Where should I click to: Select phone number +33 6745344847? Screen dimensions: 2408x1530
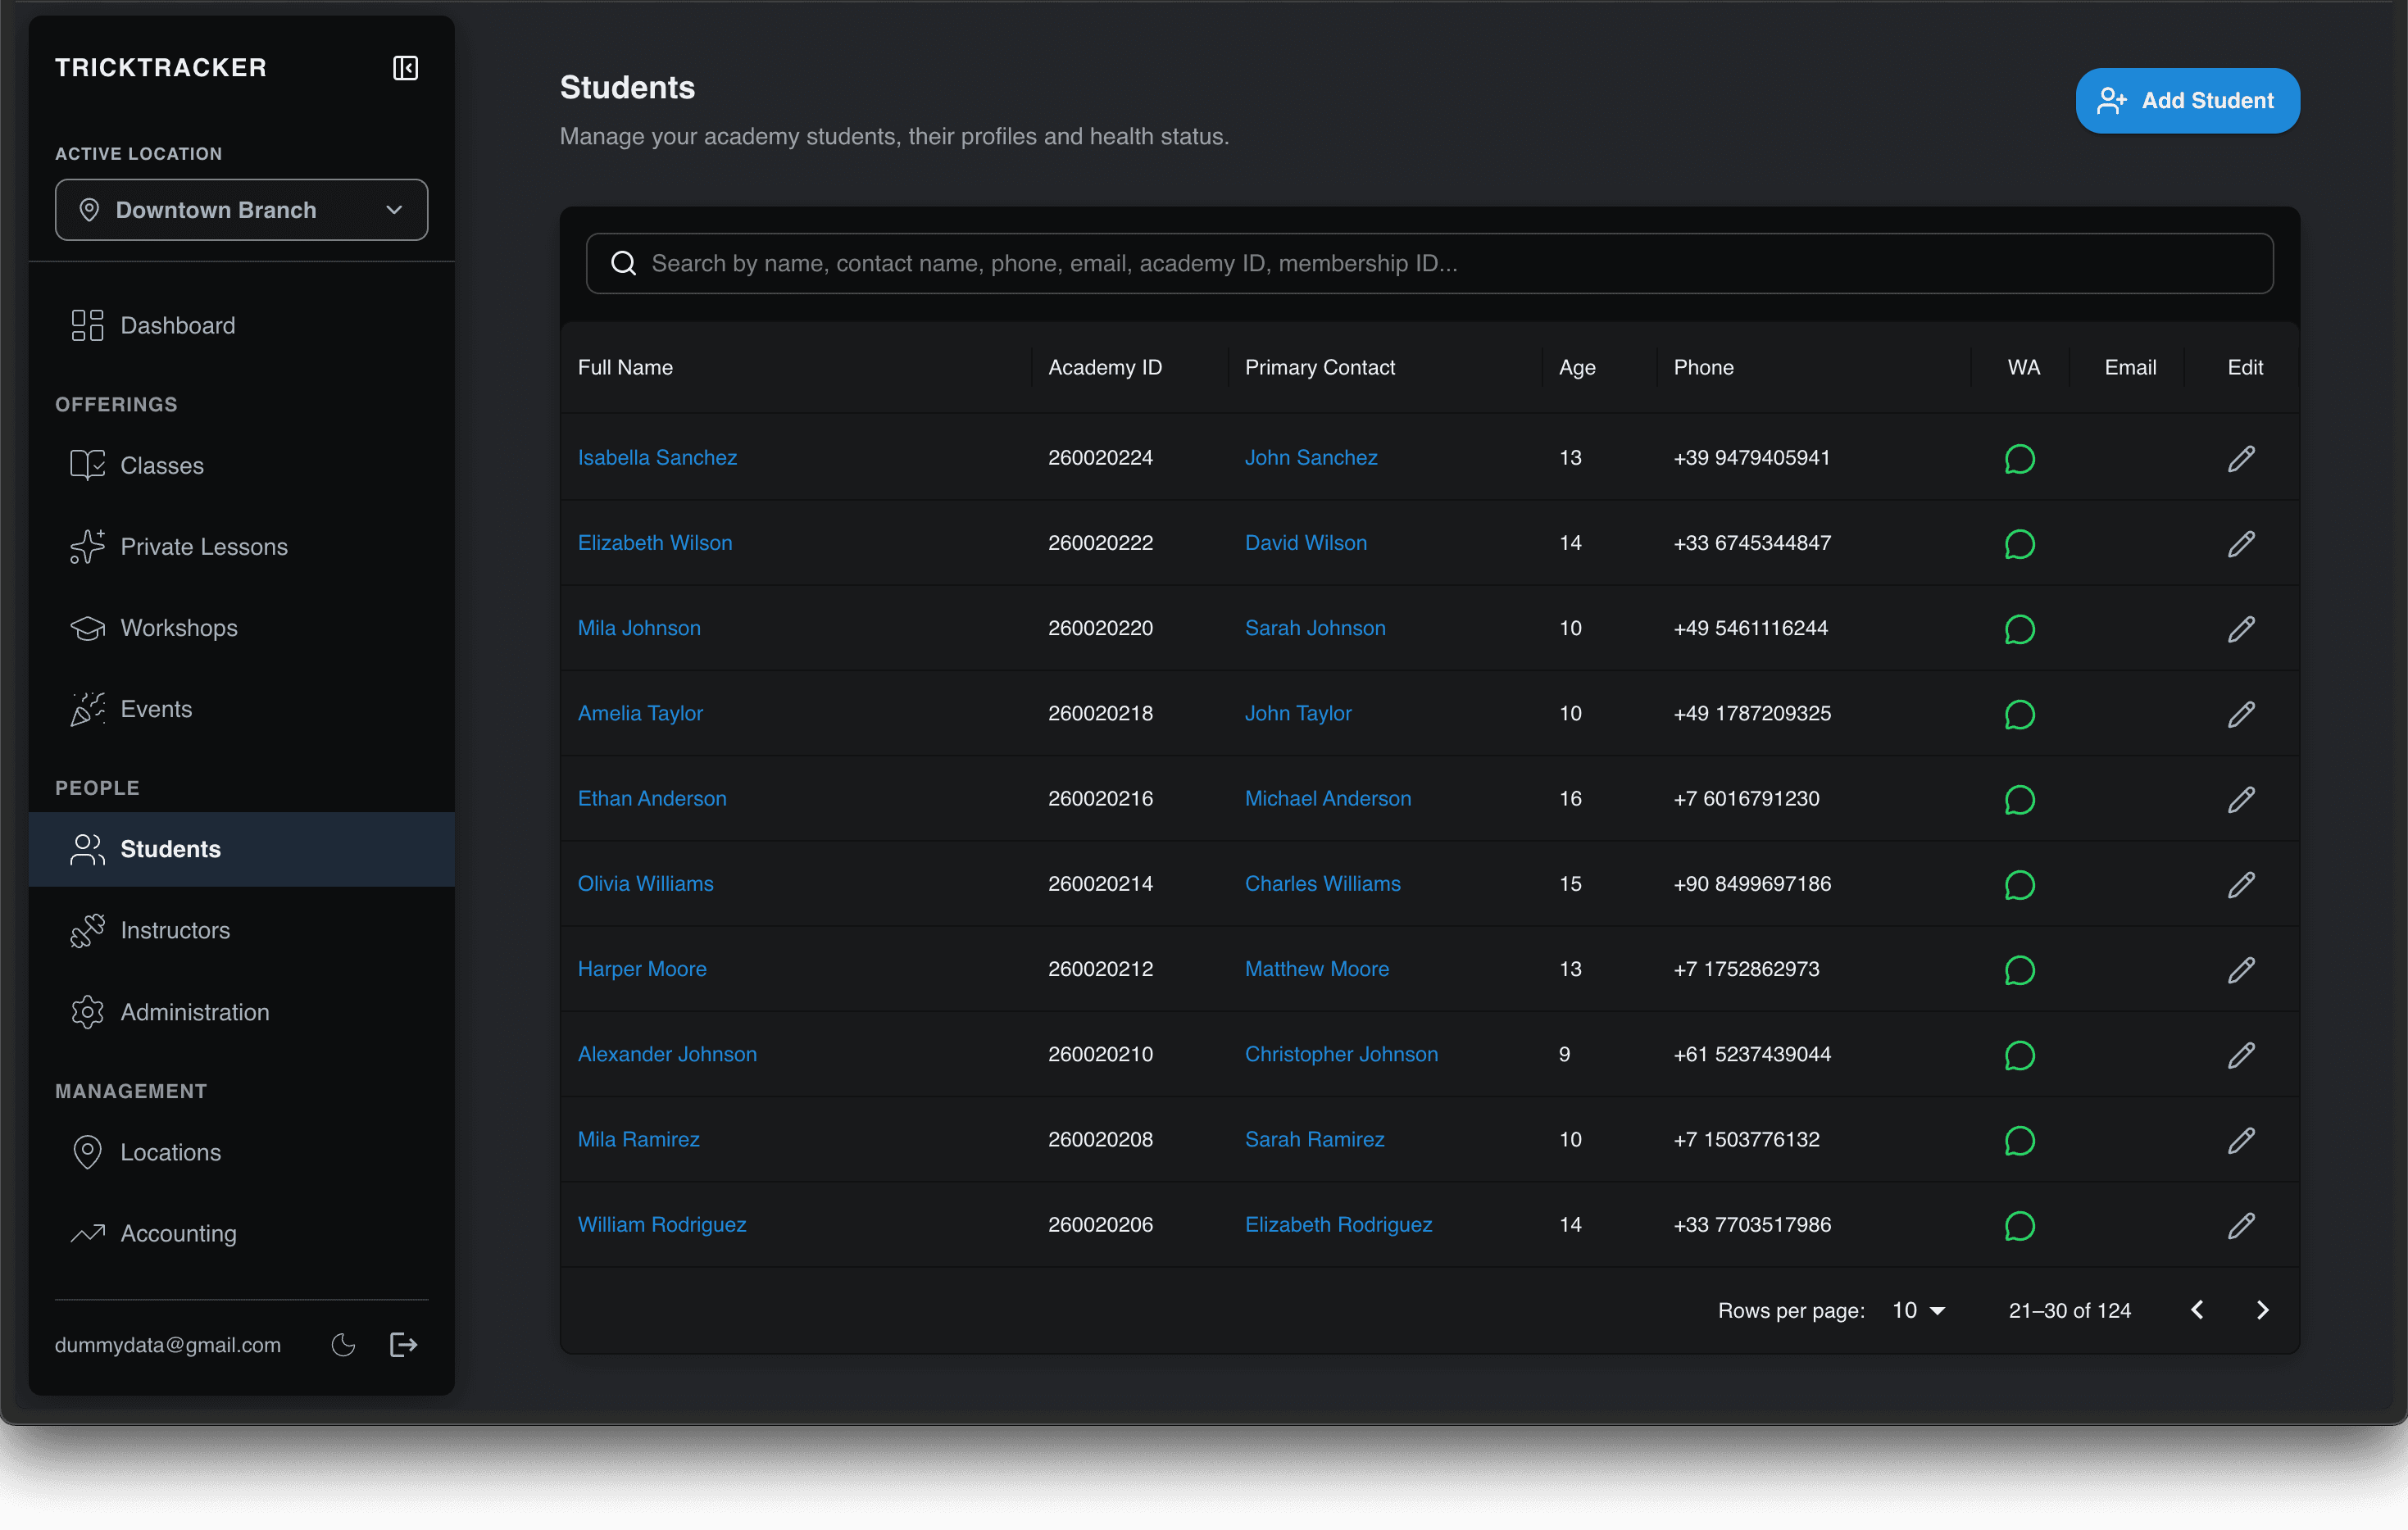[1752, 543]
